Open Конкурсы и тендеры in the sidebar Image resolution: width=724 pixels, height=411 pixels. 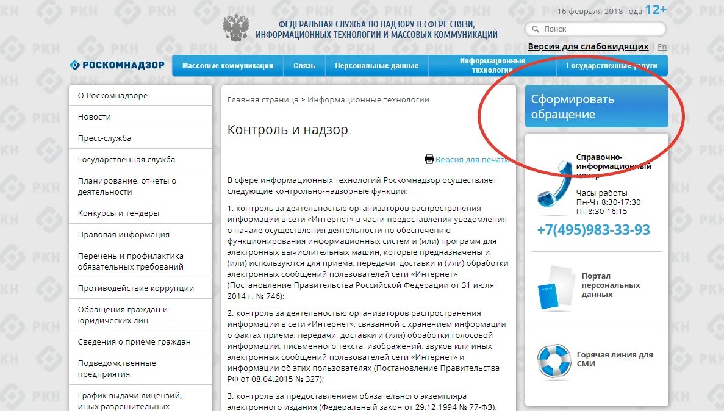click(x=140, y=213)
